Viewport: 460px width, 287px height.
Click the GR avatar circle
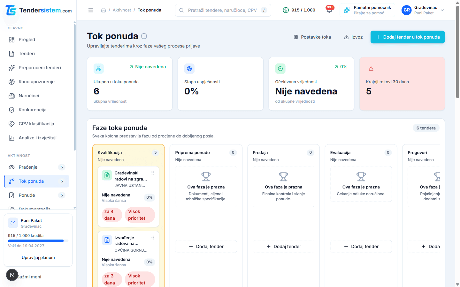[x=407, y=10]
